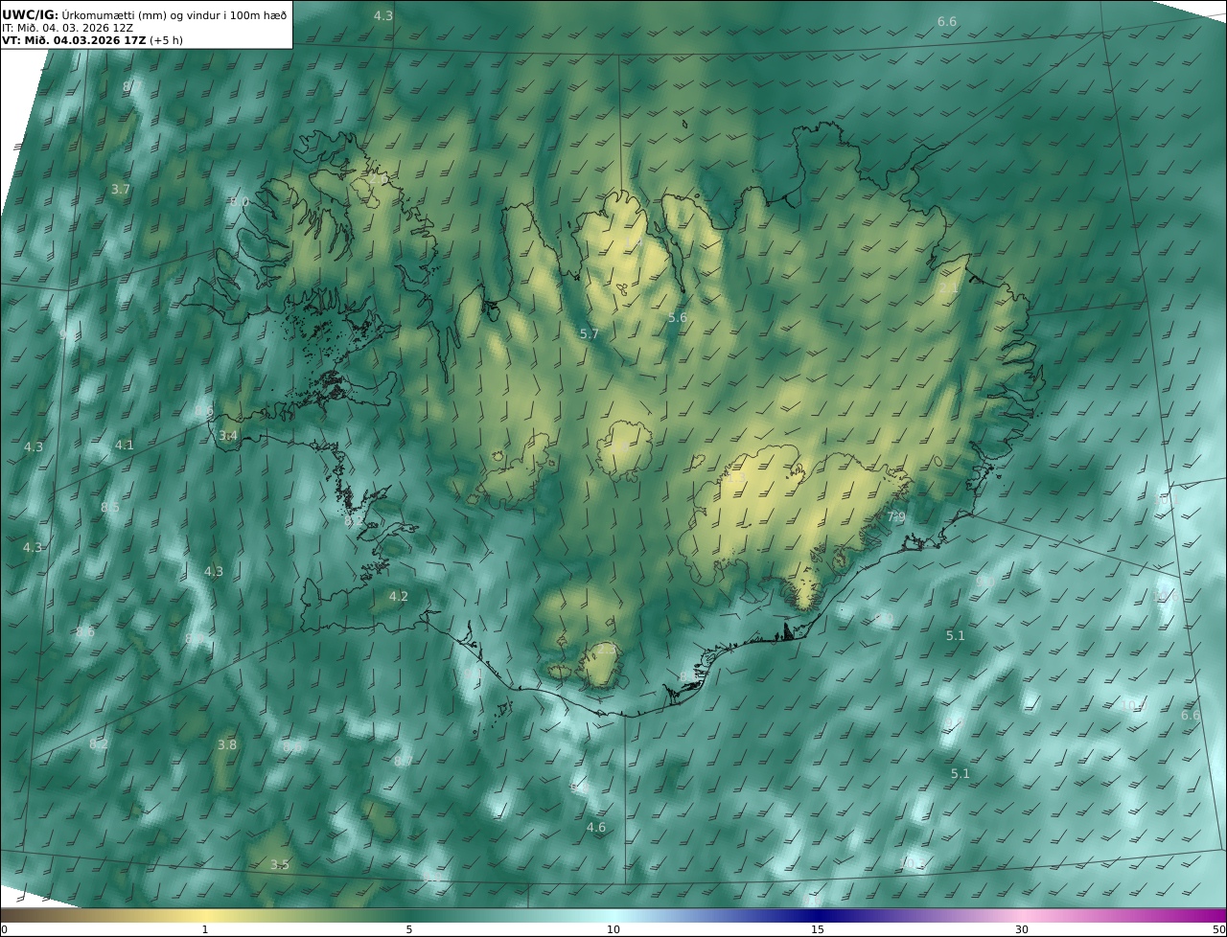1227x937 pixels.
Task: Click the 3.4 value label on the map
Action: (227, 436)
